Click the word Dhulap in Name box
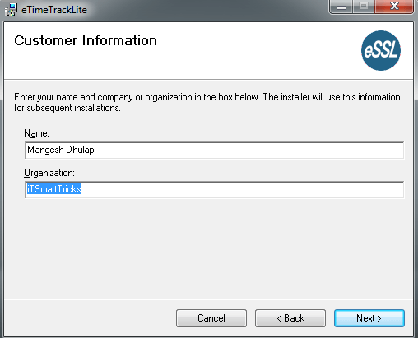This screenshot has height=338, width=418. click(80, 150)
